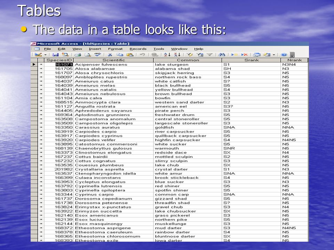
Task: Click the File Search toolbar icon
Action: coord(65,55)
